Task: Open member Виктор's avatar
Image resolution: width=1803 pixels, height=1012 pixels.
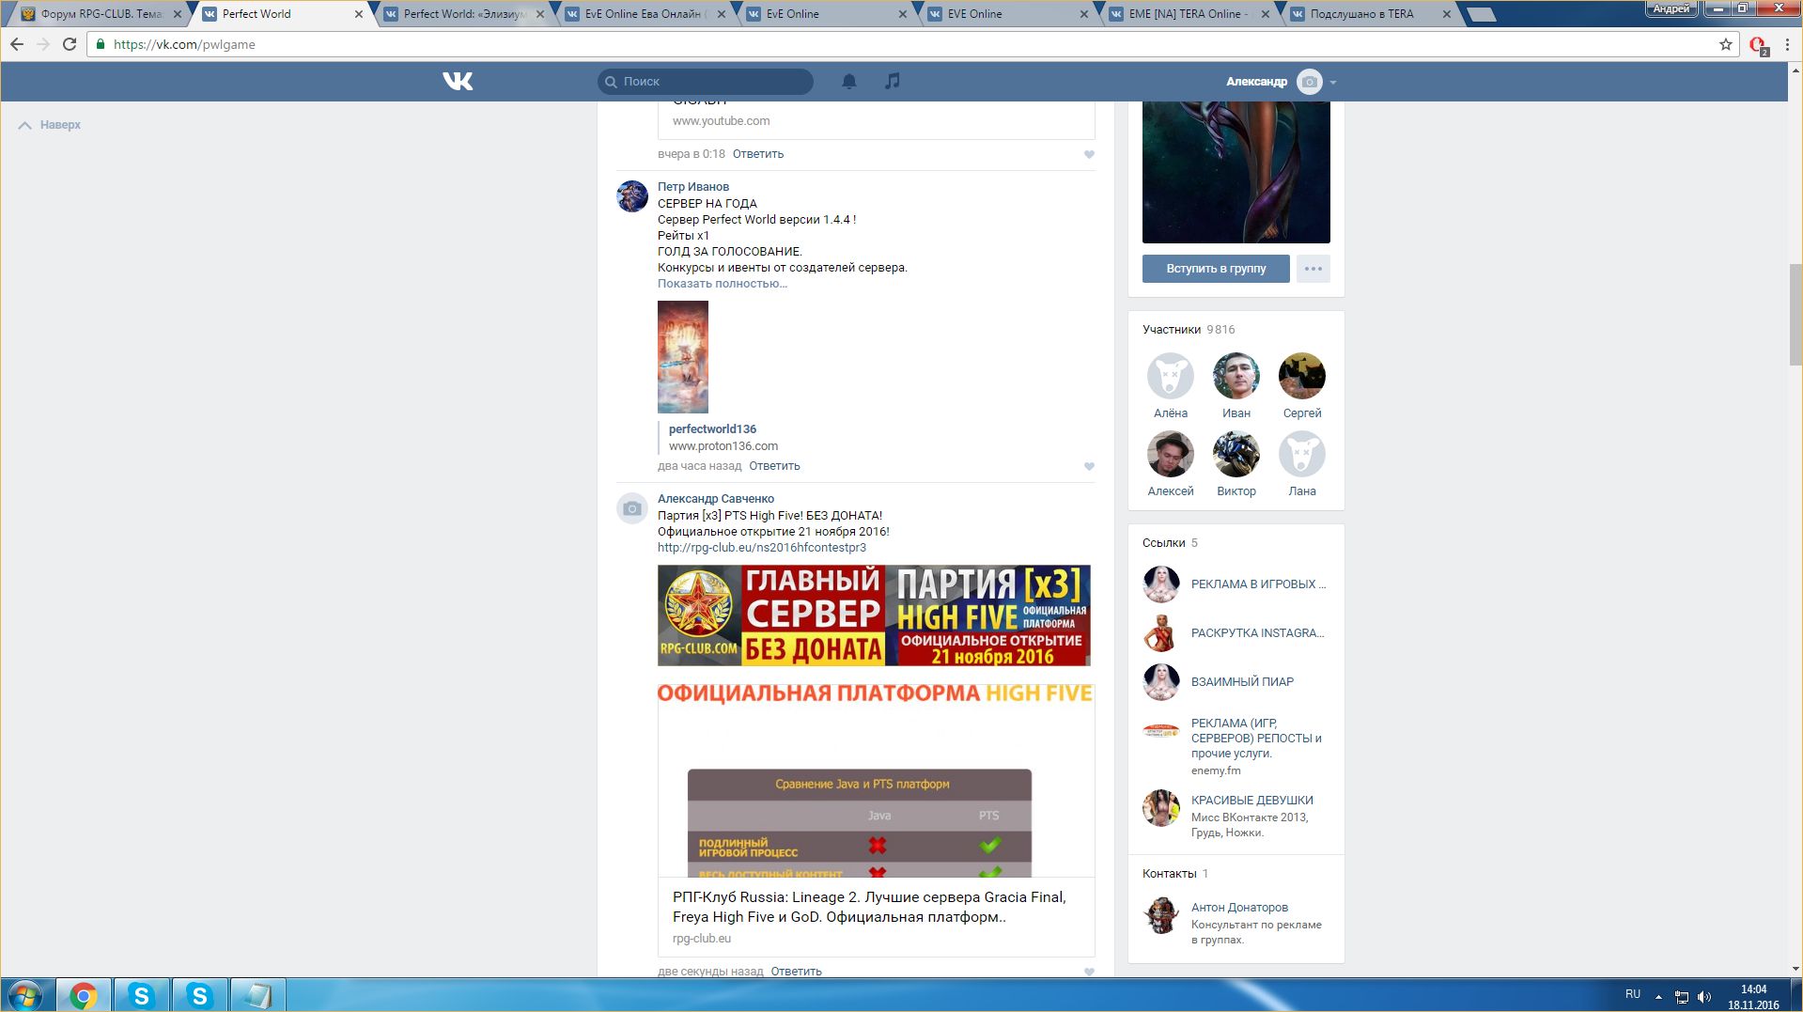Action: [x=1236, y=454]
